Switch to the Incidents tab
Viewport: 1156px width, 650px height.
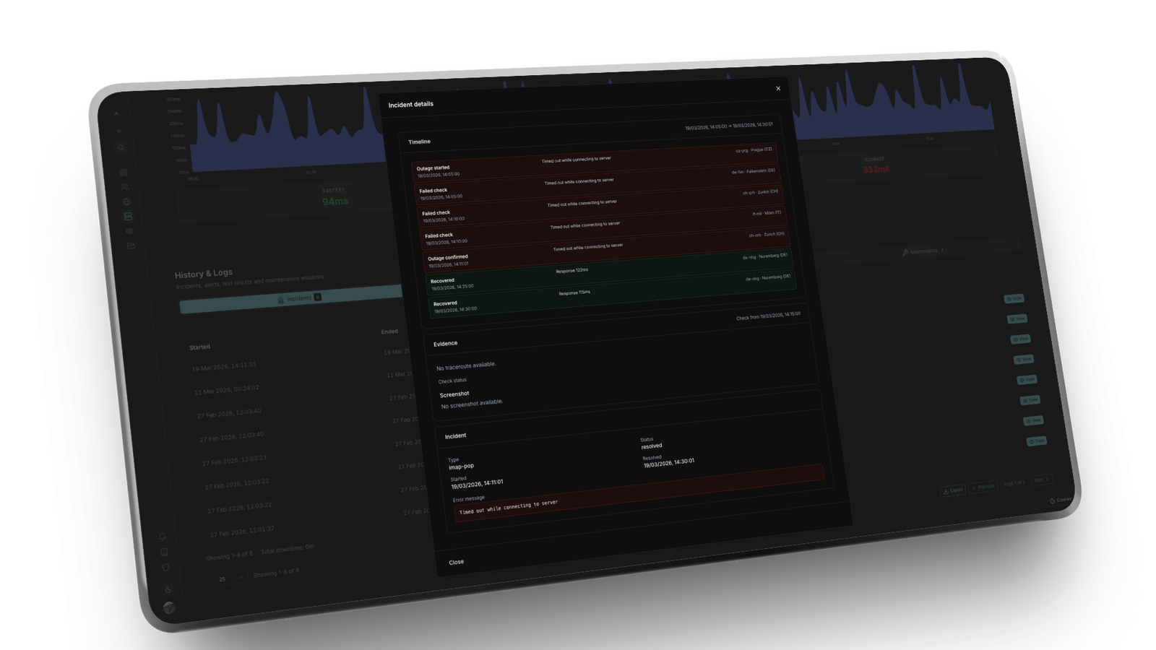pos(292,299)
